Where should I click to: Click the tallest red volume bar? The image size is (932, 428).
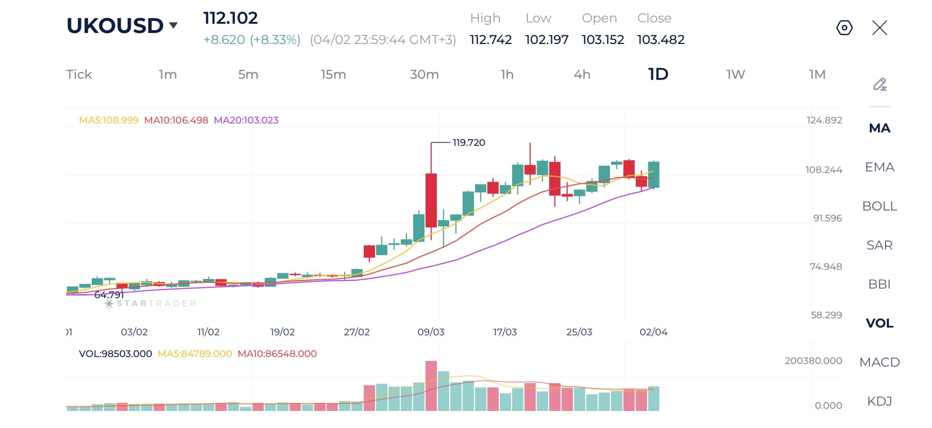tap(431, 385)
